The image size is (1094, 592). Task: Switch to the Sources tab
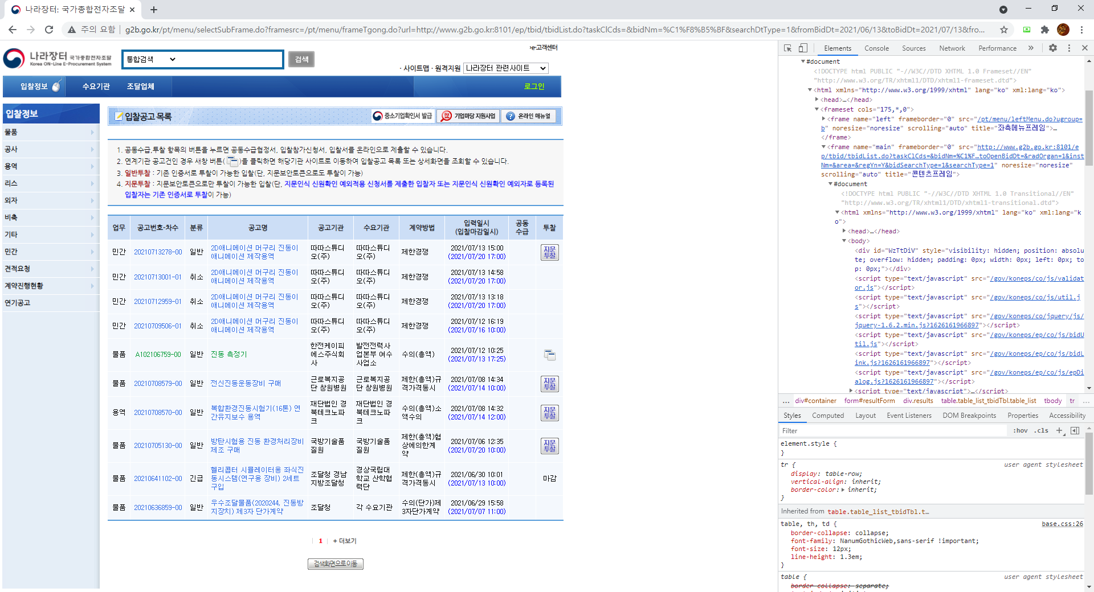click(x=913, y=48)
